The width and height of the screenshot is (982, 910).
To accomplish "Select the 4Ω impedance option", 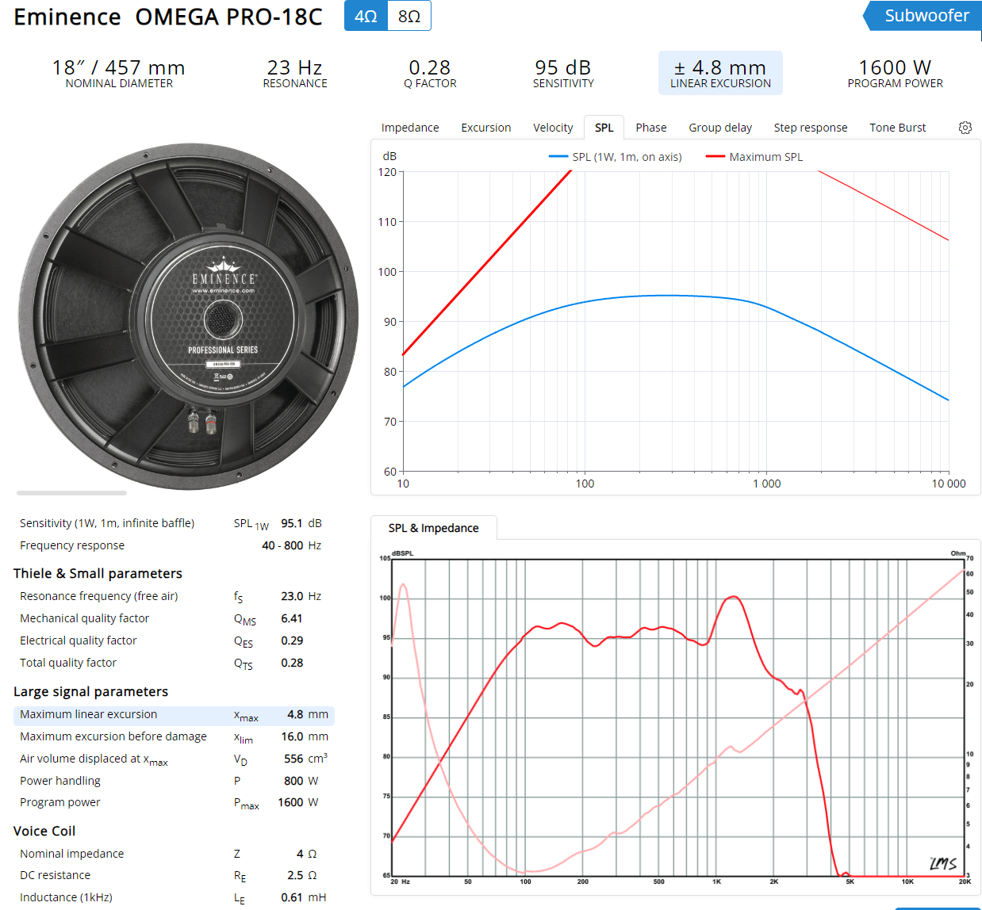I will pos(366,16).
